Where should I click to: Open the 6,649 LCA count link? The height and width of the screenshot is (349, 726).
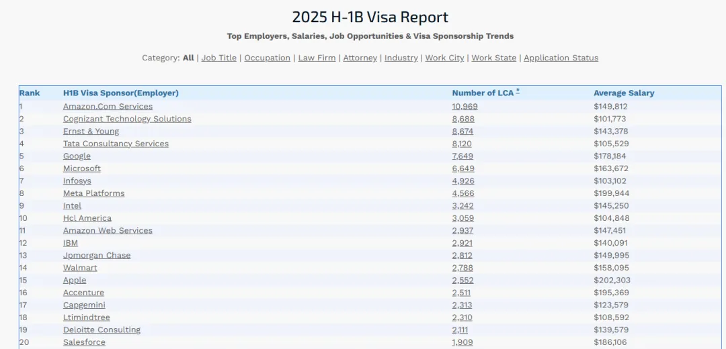[x=463, y=168]
